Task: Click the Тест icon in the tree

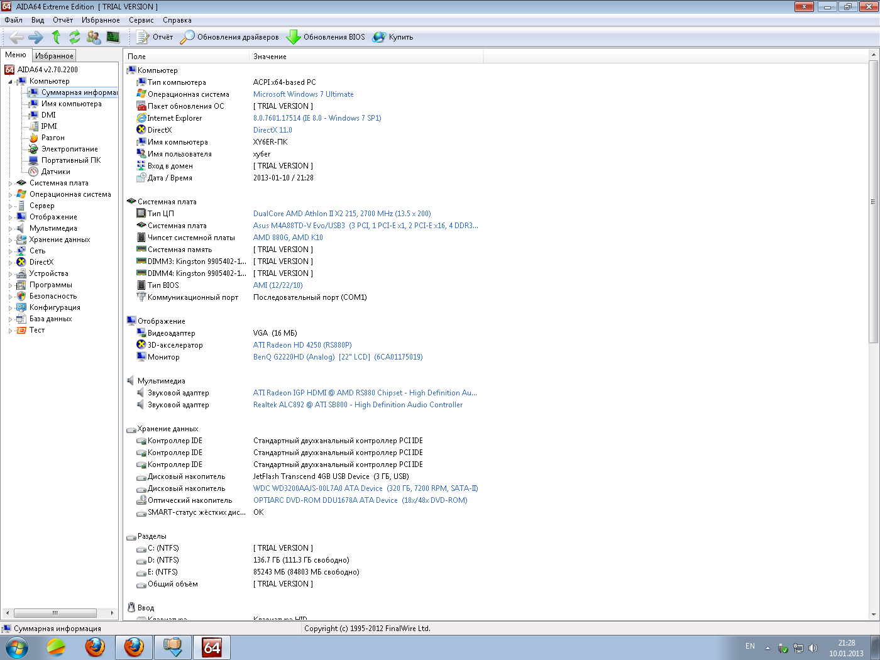Action: (21, 330)
